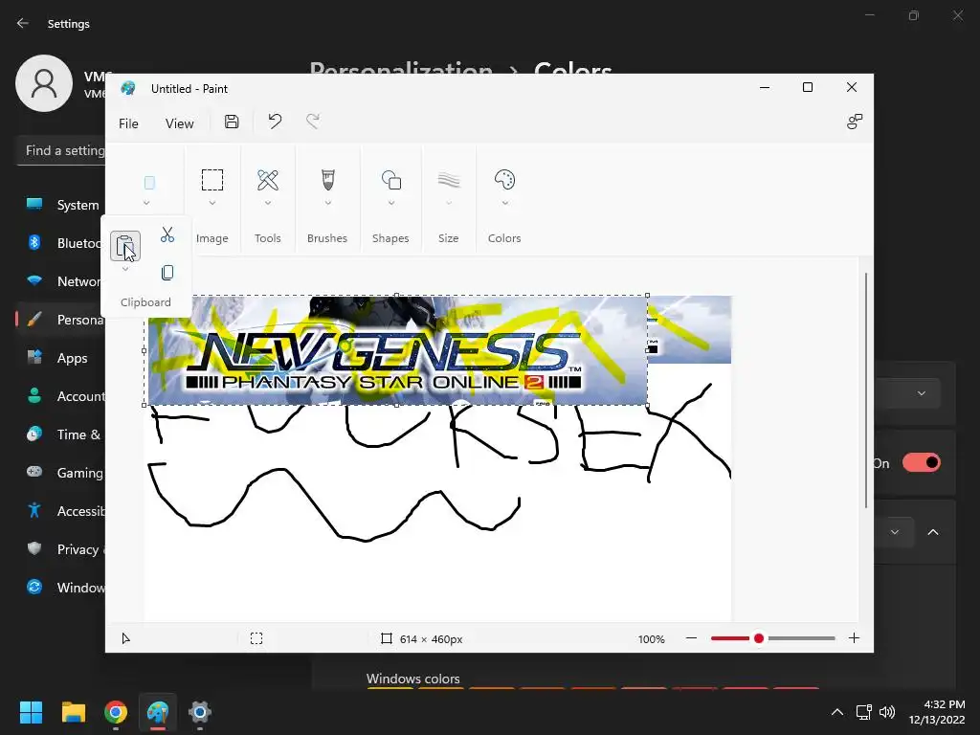Select Apps in Settings sidebar
Screen dimensions: 980x735
[x=61, y=358]
